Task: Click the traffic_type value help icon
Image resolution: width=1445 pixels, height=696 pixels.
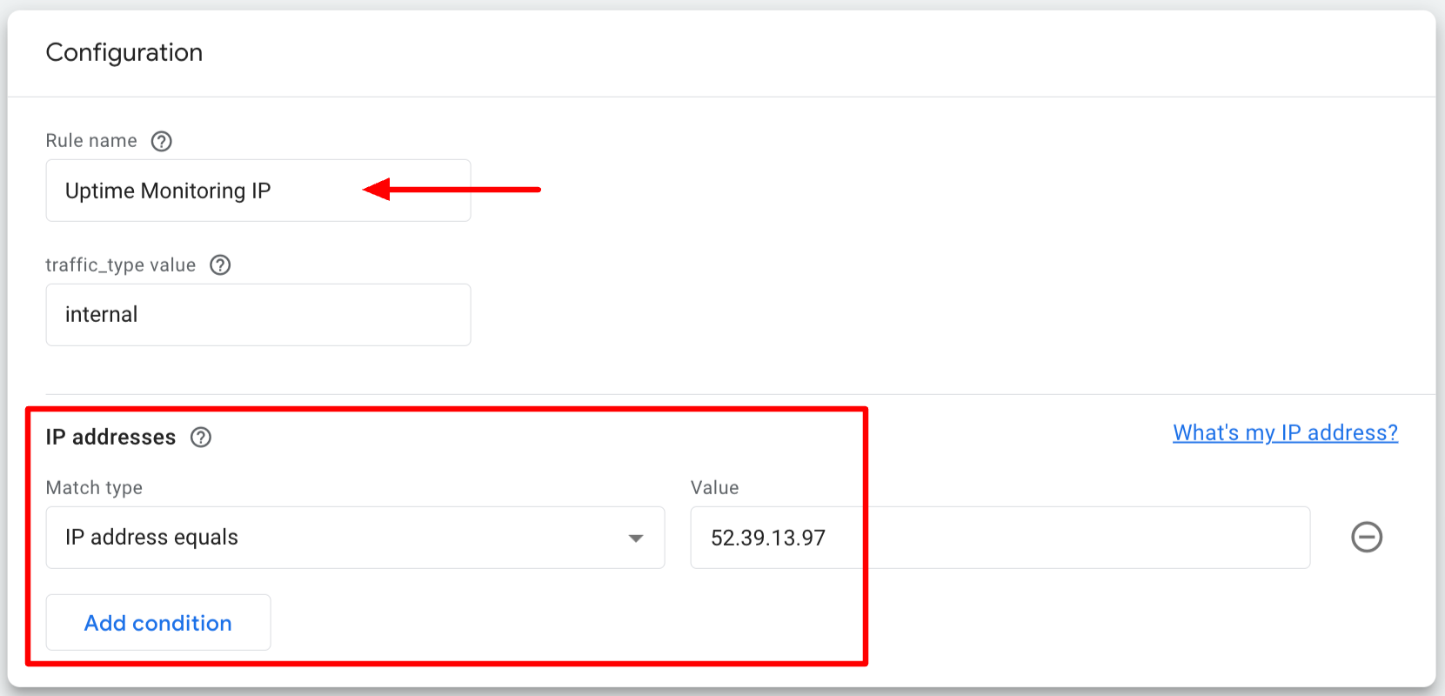Action: (x=220, y=265)
